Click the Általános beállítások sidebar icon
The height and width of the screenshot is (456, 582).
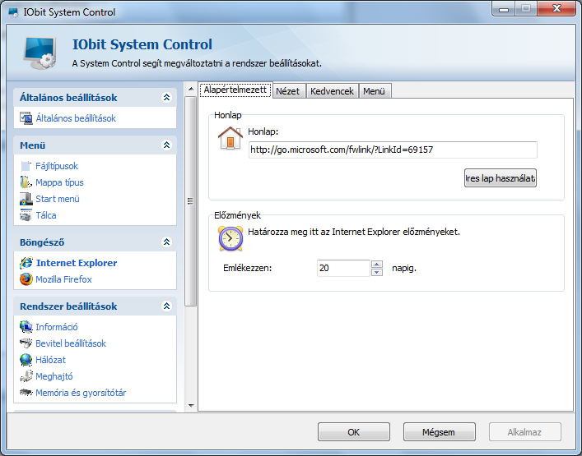(26, 118)
